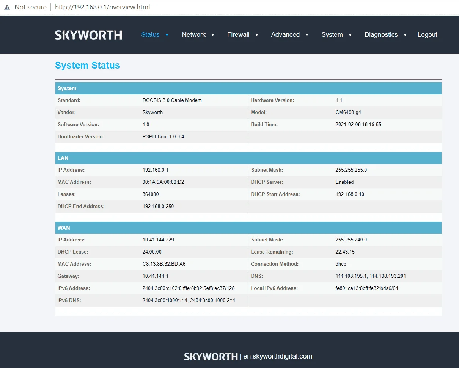
Task: Click the address bar URL 192.168.0.1/overview.html
Action: [102, 7]
